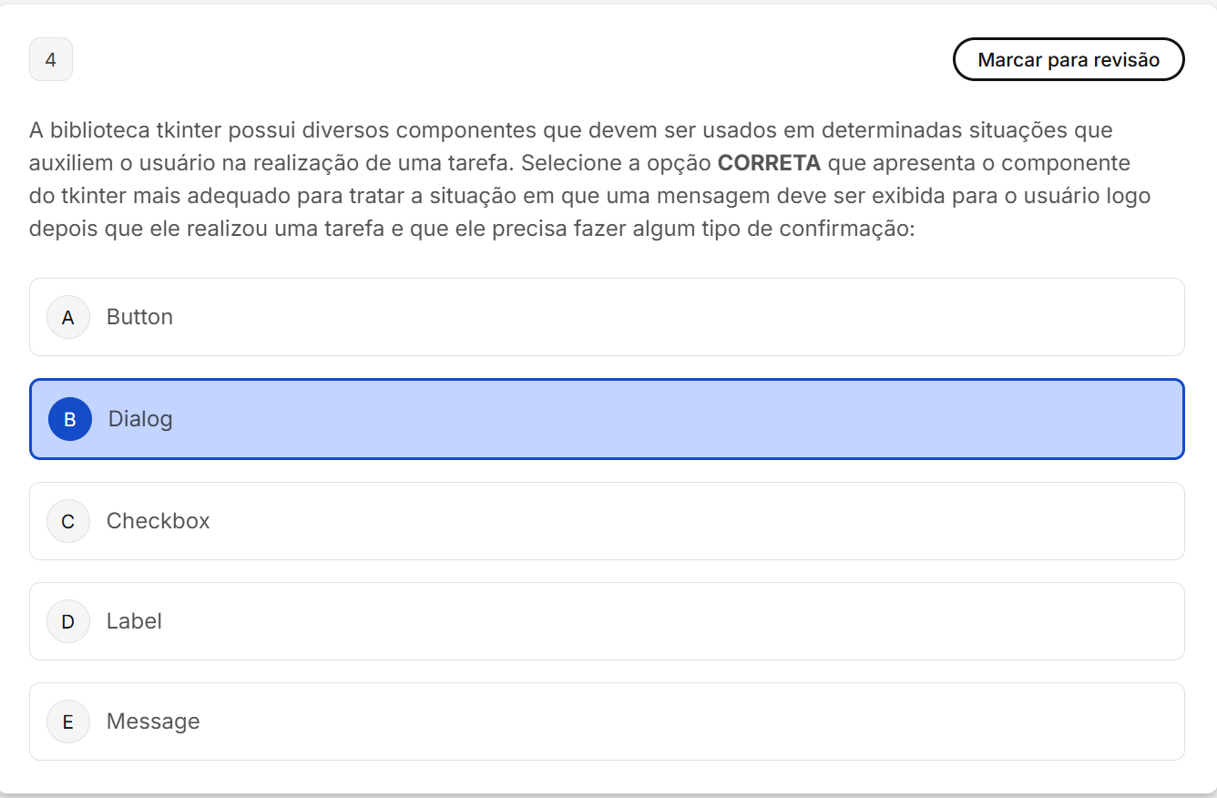Click the blue letter B circle
The width and height of the screenshot is (1217, 798).
(x=70, y=419)
